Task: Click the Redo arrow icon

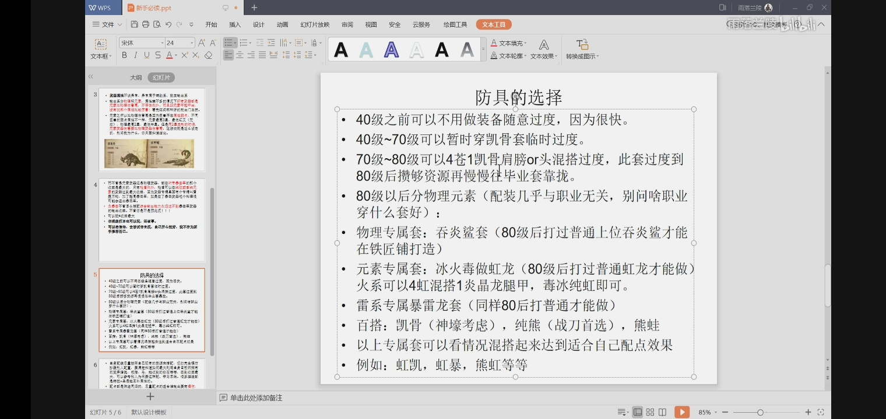Action: [x=179, y=24]
